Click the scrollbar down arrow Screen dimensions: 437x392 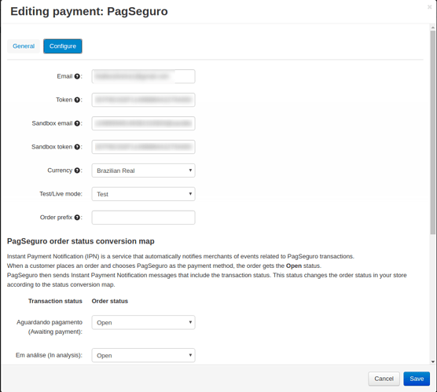(433, 361)
